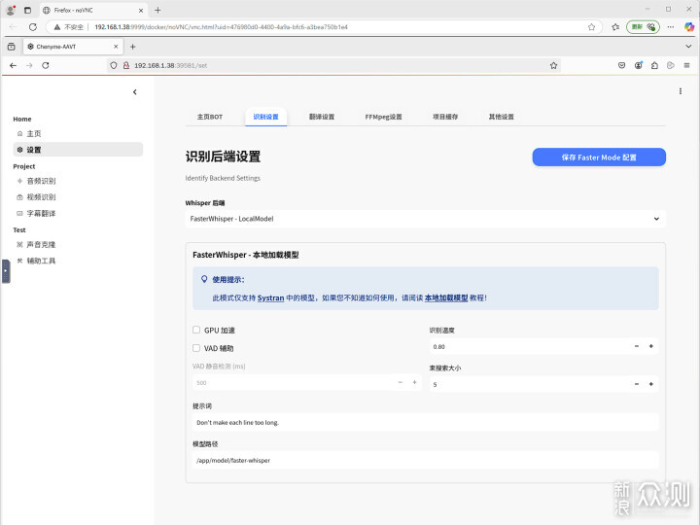Open the three-dot menu at top right of page
Image resolution: width=700 pixels, height=525 pixels.
click(x=681, y=91)
